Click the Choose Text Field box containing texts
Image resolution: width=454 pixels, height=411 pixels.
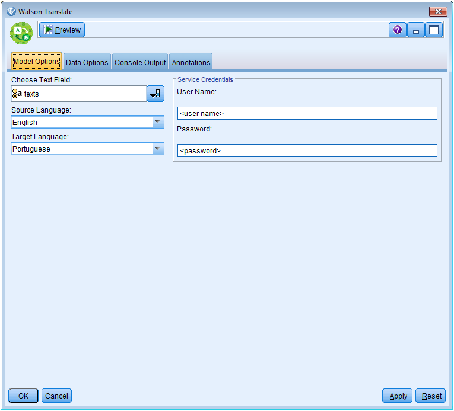tap(79, 94)
